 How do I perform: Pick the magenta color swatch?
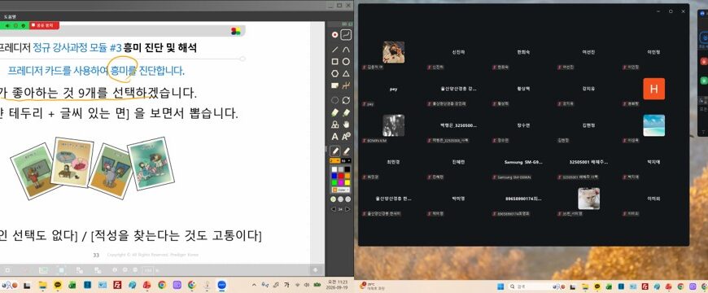click(341, 182)
